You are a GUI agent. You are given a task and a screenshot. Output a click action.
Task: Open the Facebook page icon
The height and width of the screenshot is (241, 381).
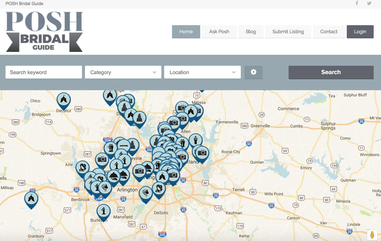point(357,3)
